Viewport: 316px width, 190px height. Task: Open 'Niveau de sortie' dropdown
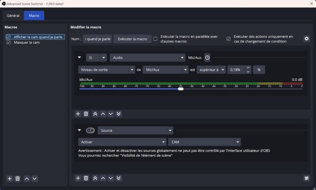point(107,70)
